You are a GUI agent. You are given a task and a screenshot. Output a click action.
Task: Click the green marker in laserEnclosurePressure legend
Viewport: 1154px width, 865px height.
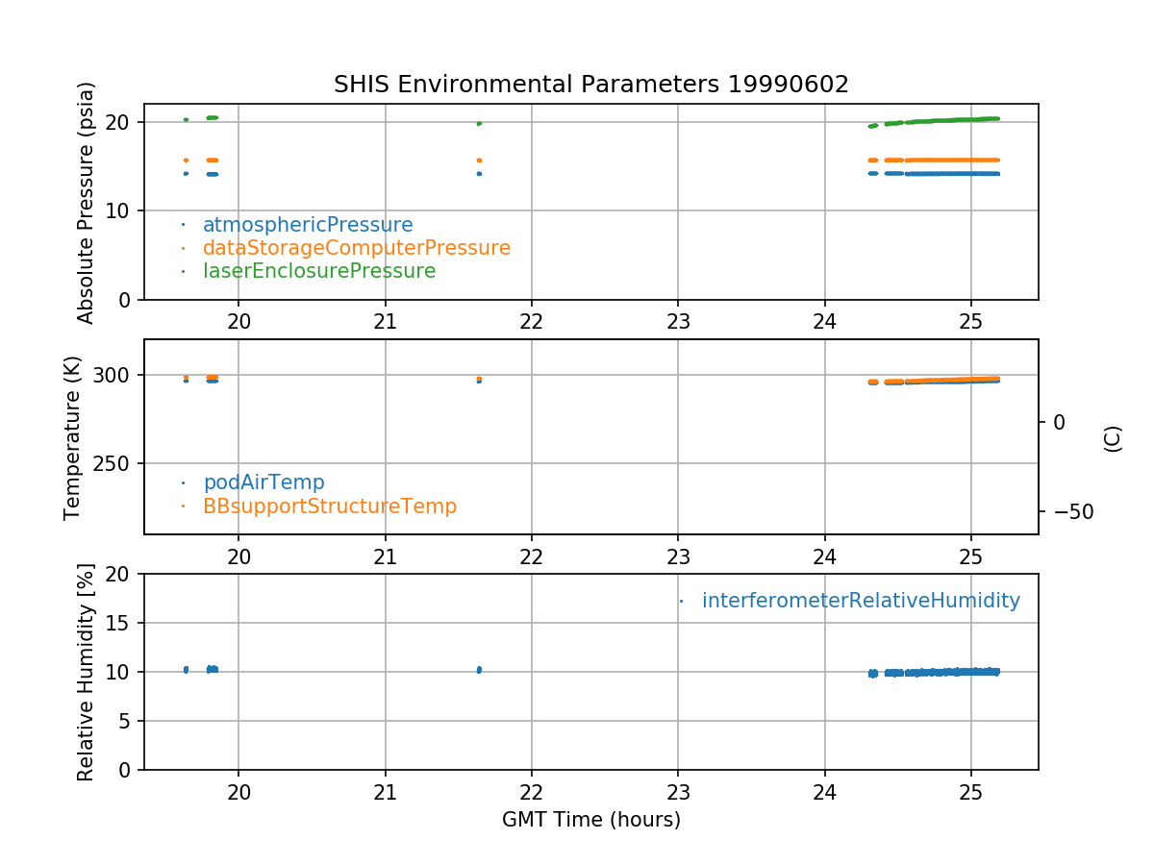click(183, 271)
